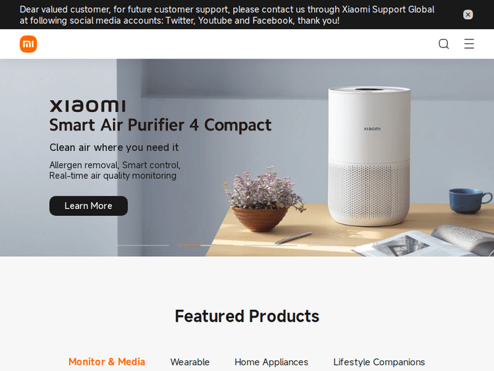The width and height of the screenshot is (494, 371).
Task: Click the potted plant in the banner
Action: click(x=262, y=199)
